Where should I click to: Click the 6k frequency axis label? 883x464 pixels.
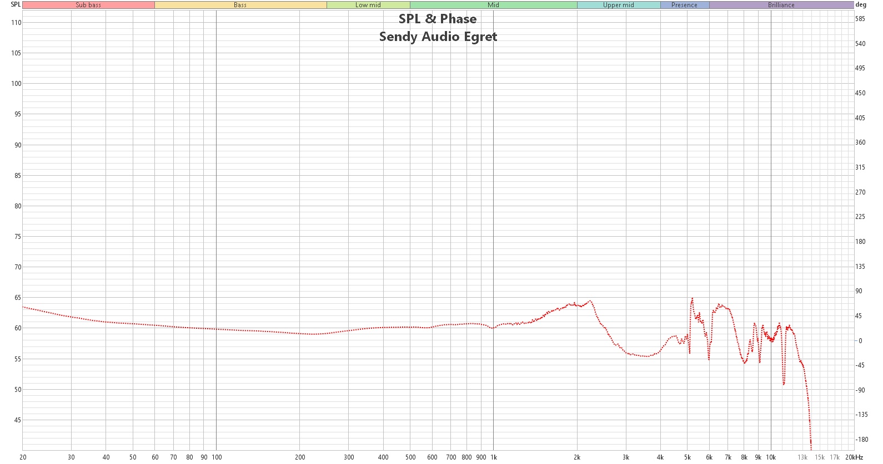click(x=709, y=457)
